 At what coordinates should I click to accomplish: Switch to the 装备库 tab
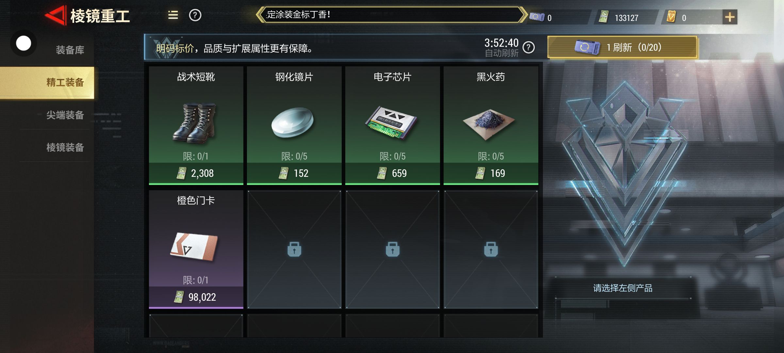coord(70,50)
